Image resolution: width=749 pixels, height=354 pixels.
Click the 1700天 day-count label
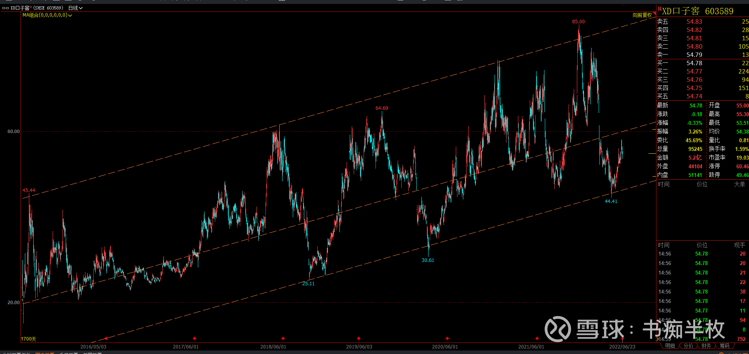coord(28,339)
